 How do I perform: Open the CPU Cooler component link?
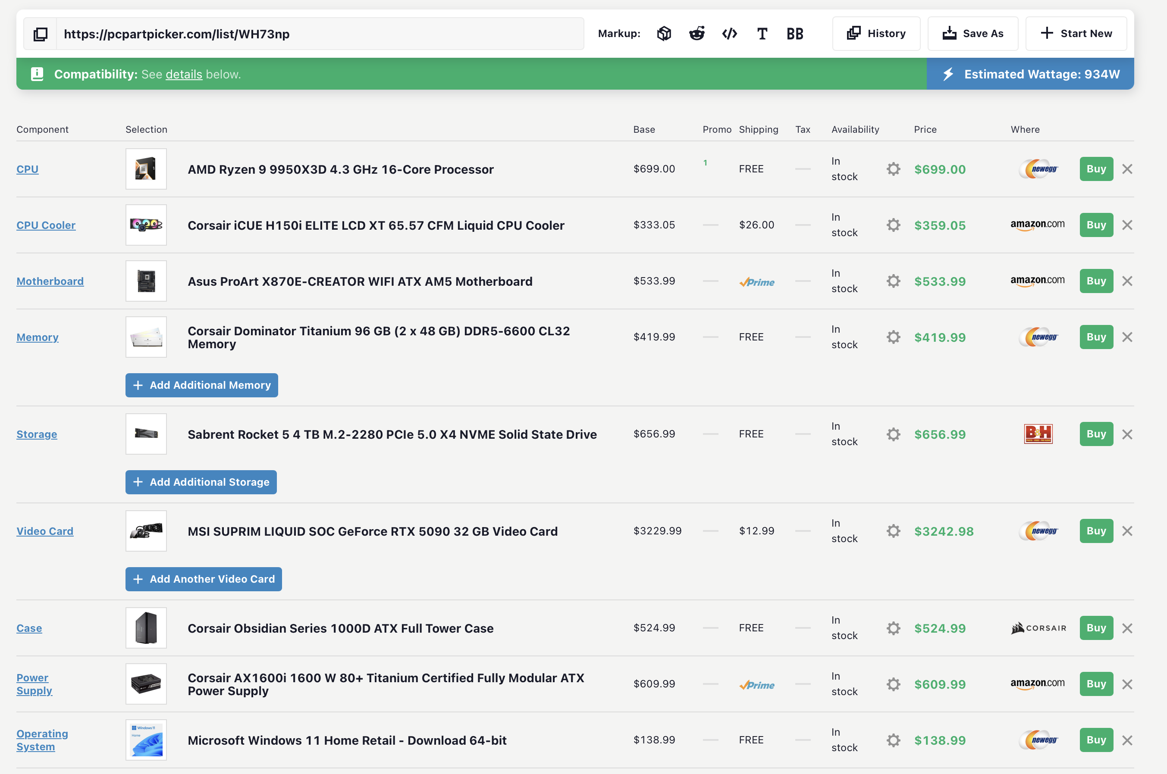pyautogui.click(x=46, y=225)
